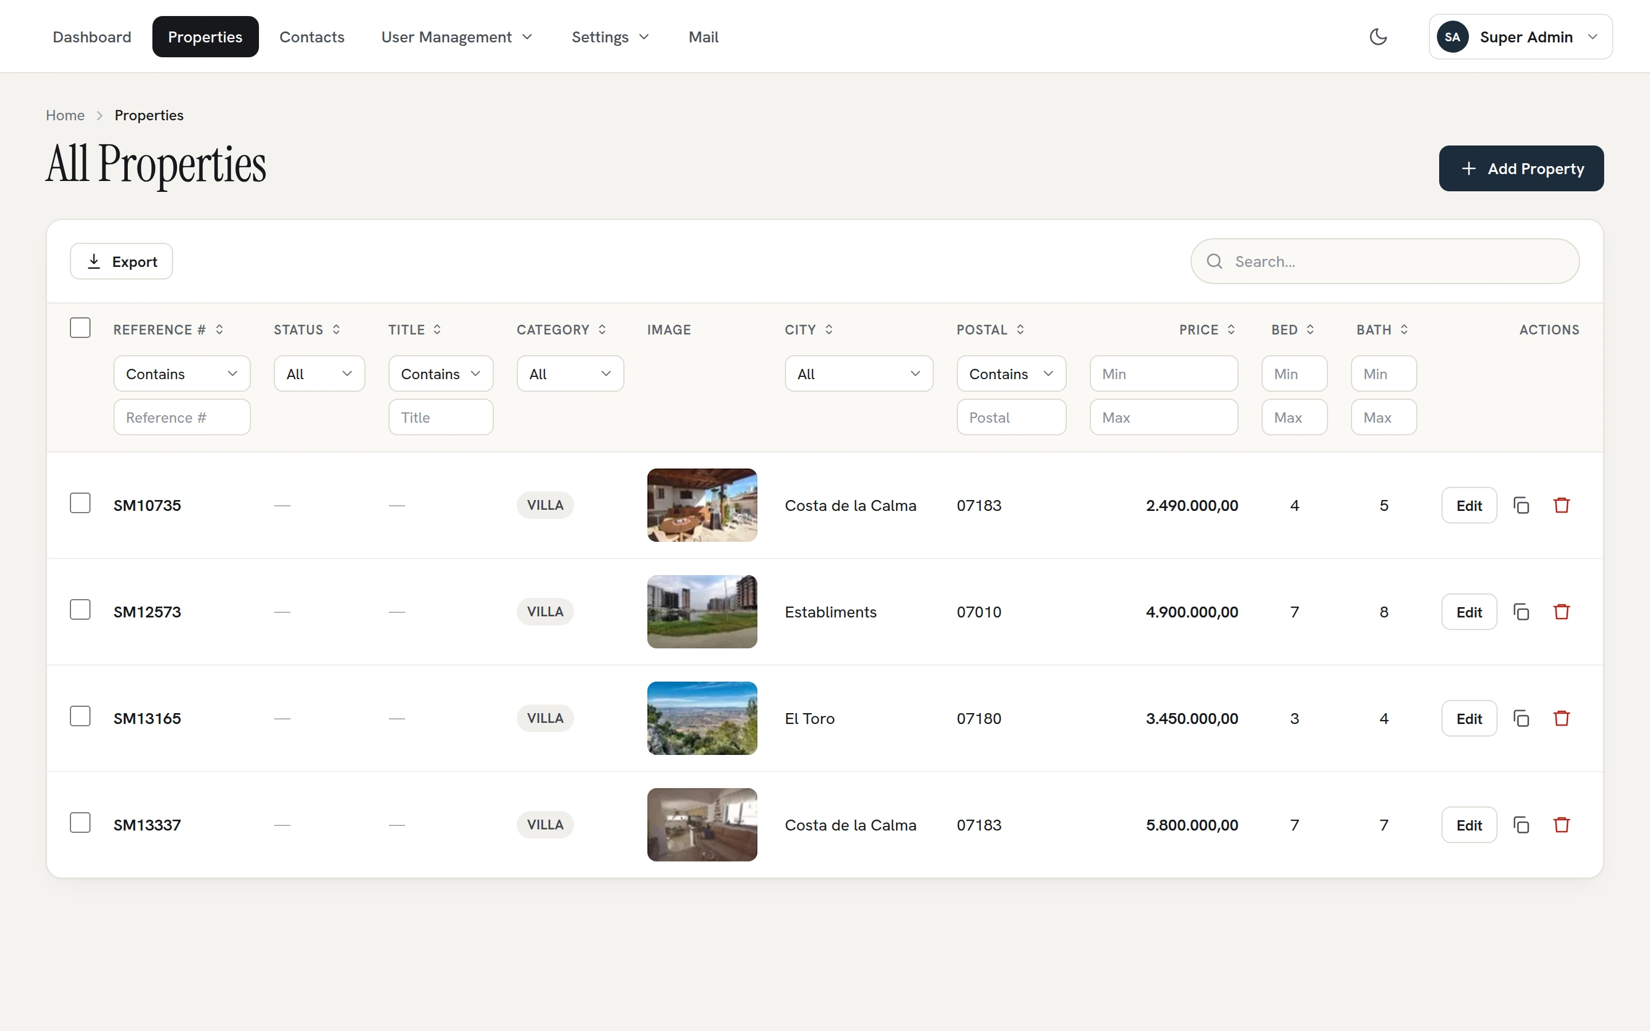The width and height of the screenshot is (1650, 1031).
Task: Sort by Postal column arrows
Action: [x=1020, y=329]
